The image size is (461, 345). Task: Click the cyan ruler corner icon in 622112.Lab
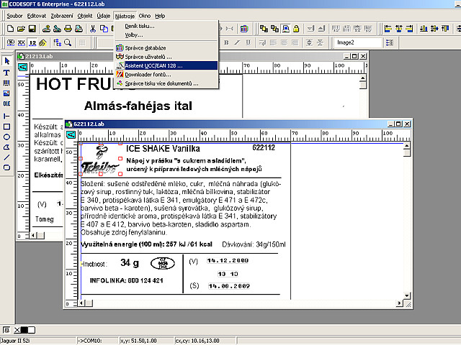71,135
